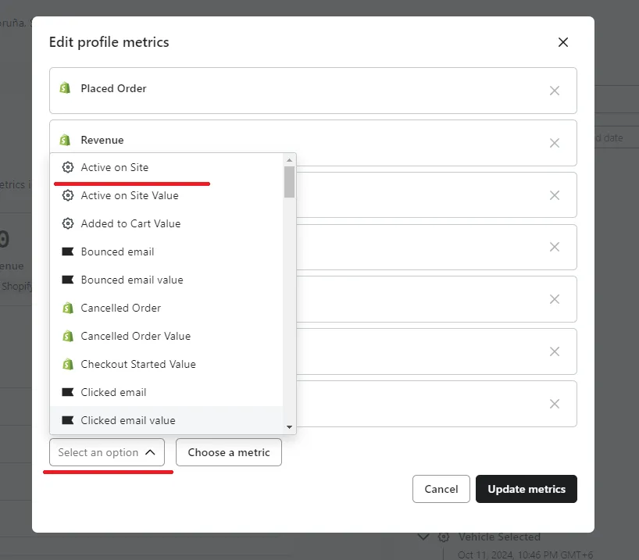Pick Bounced email value from list
Viewport: 639px width, 560px height.
coord(132,280)
